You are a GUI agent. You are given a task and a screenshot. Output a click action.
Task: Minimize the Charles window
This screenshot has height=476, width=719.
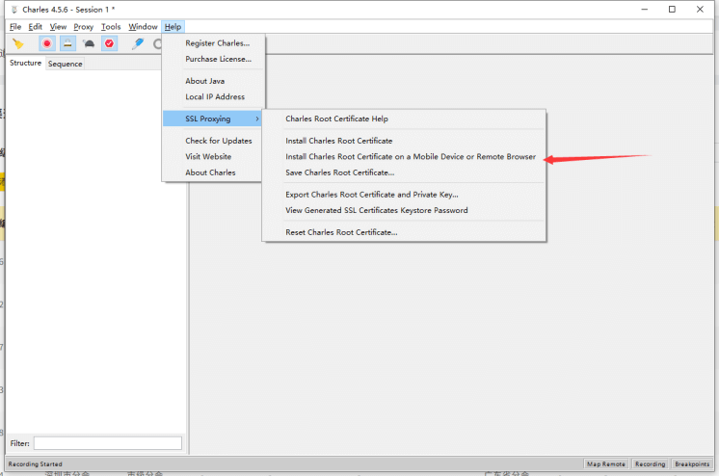click(644, 10)
